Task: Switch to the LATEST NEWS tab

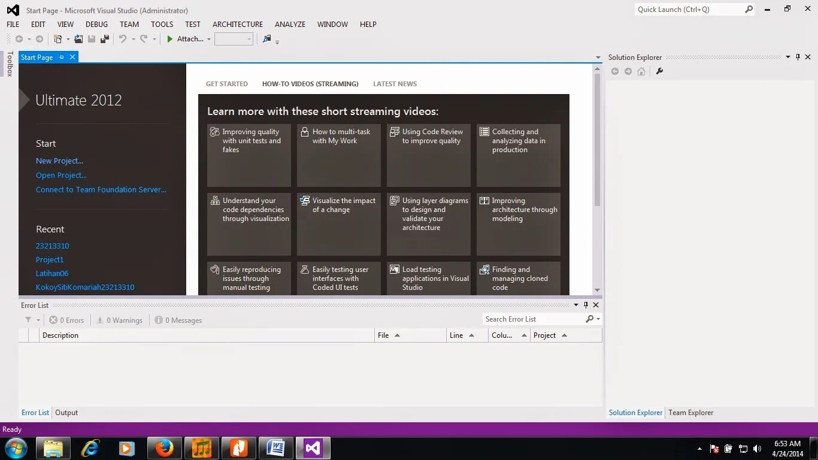Action: click(395, 84)
